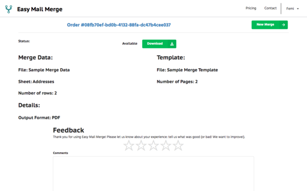Select the 'Number of rows: 2' text

37,93
